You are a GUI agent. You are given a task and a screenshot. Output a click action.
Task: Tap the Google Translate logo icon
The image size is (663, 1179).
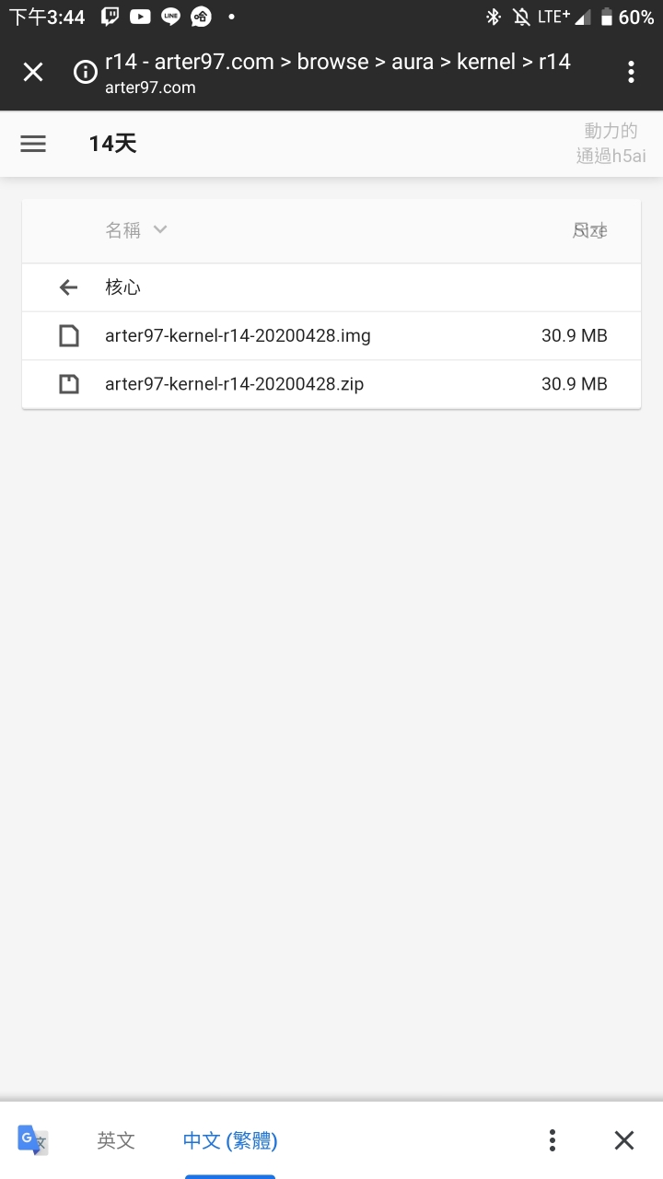coord(33,1140)
